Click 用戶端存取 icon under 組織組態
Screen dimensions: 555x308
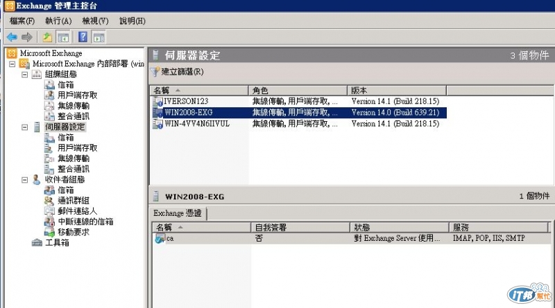pos(49,96)
